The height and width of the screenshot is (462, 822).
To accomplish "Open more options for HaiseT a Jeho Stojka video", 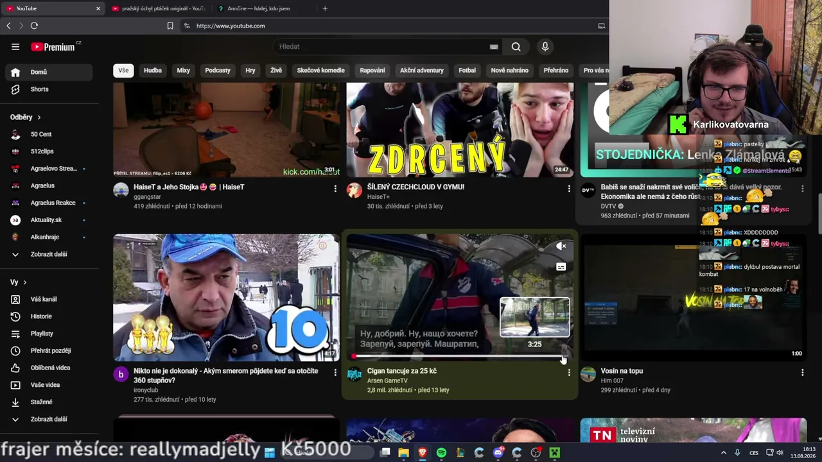I will pos(335,189).
